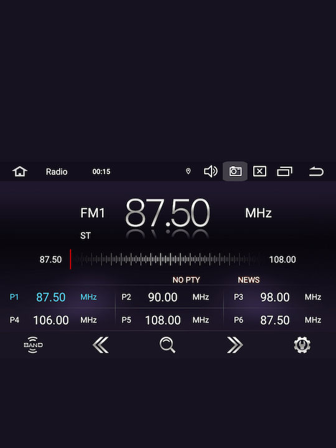This screenshot has width=336, height=448.
Task: Click the 108.00 scale end label
Action: (282, 259)
